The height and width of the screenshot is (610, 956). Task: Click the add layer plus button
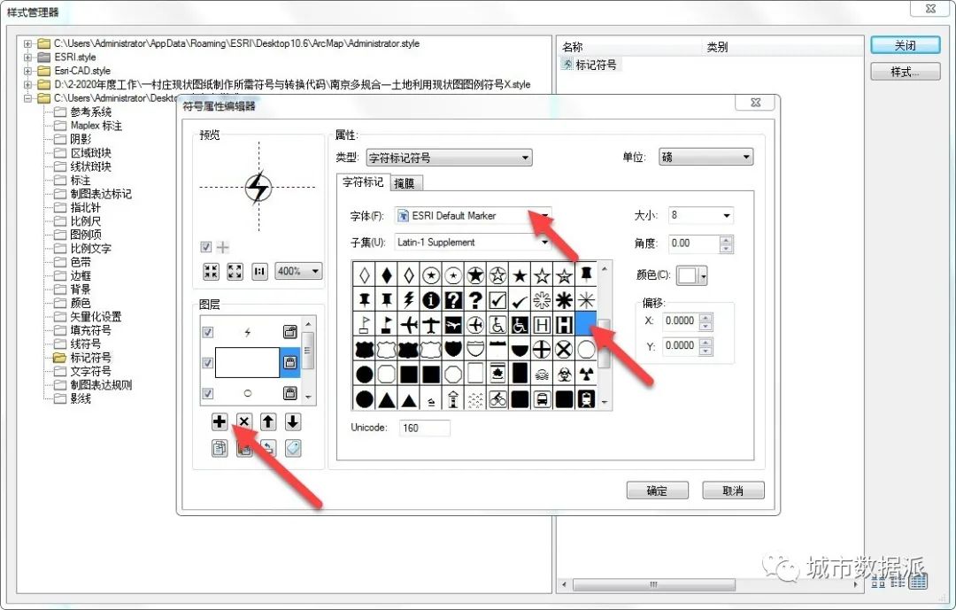[x=220, y=421]
